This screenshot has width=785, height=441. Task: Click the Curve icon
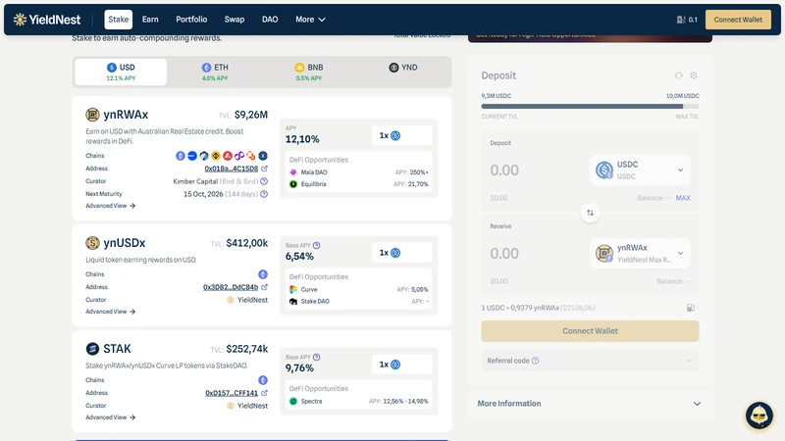293,289
